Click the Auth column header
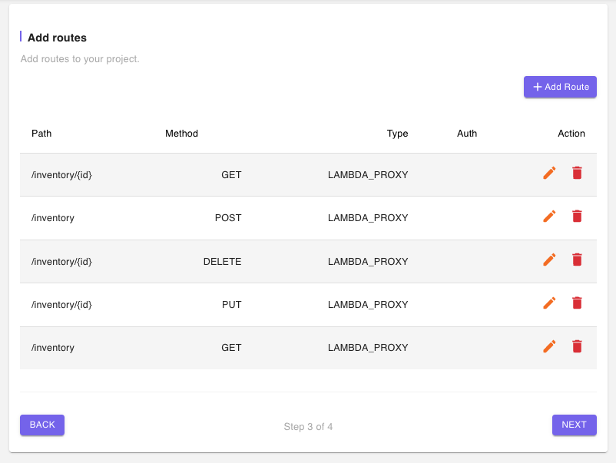This screenshot has width=616, height=463. (467, 134)
